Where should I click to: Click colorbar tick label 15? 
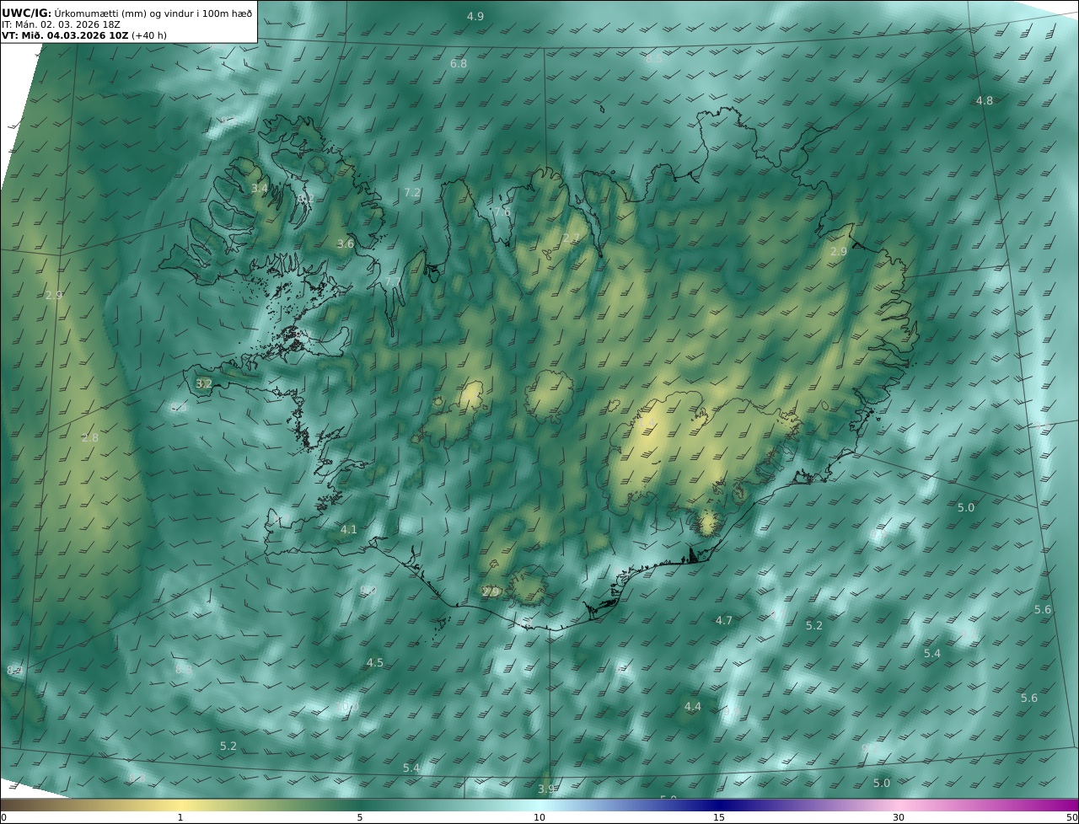(x=719, y=818)
